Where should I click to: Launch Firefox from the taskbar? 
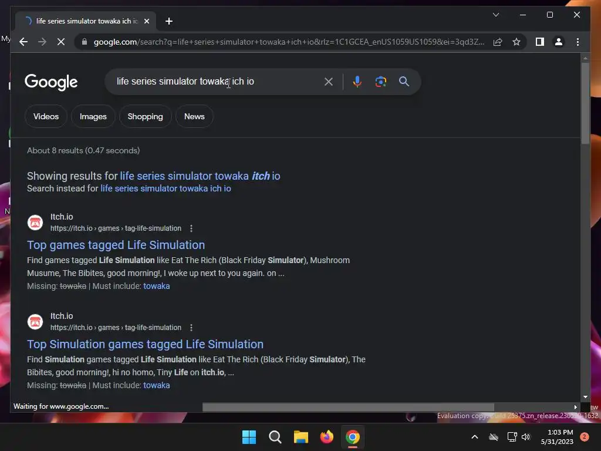327,437
